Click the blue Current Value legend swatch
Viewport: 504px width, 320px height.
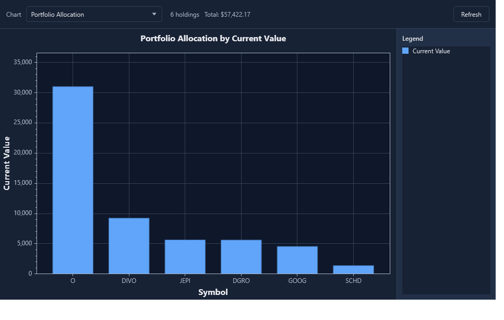tap(405, 51)
